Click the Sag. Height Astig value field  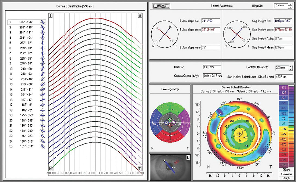point(283,39)
